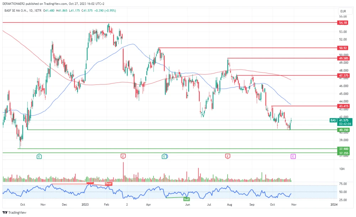Click the red Bear divergence label
Viewport: 356px width, 217px height.
coord(108,184)
